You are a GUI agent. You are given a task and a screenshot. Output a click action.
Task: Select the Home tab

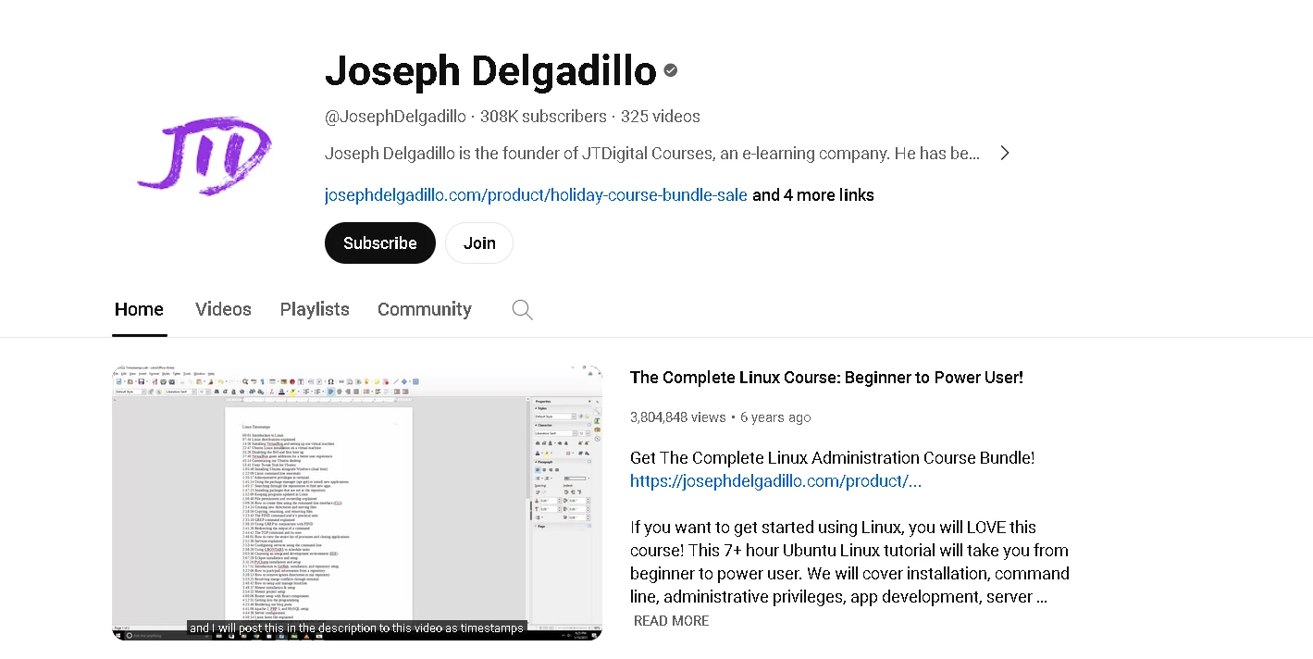coord(139,310)
